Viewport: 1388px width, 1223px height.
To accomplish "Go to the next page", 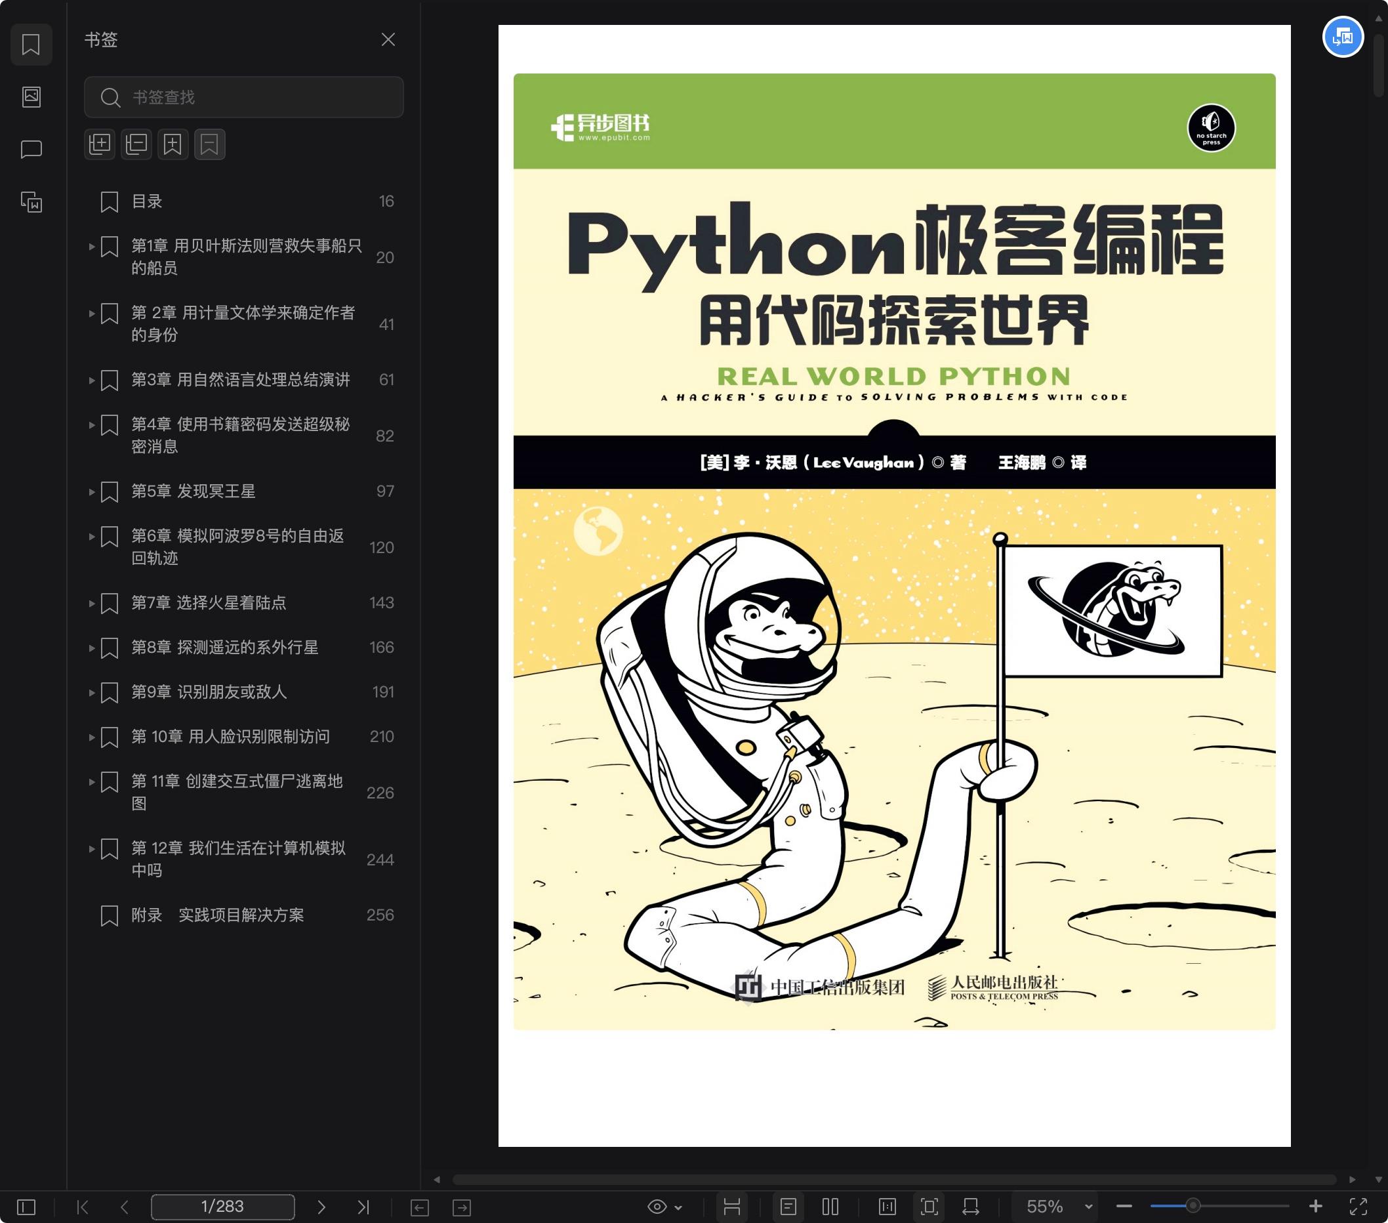I will 321,1207.
